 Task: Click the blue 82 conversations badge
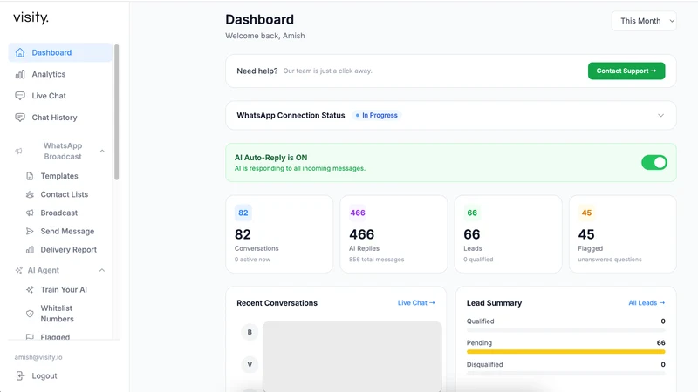pyautogui.click(x=243, y=213)
